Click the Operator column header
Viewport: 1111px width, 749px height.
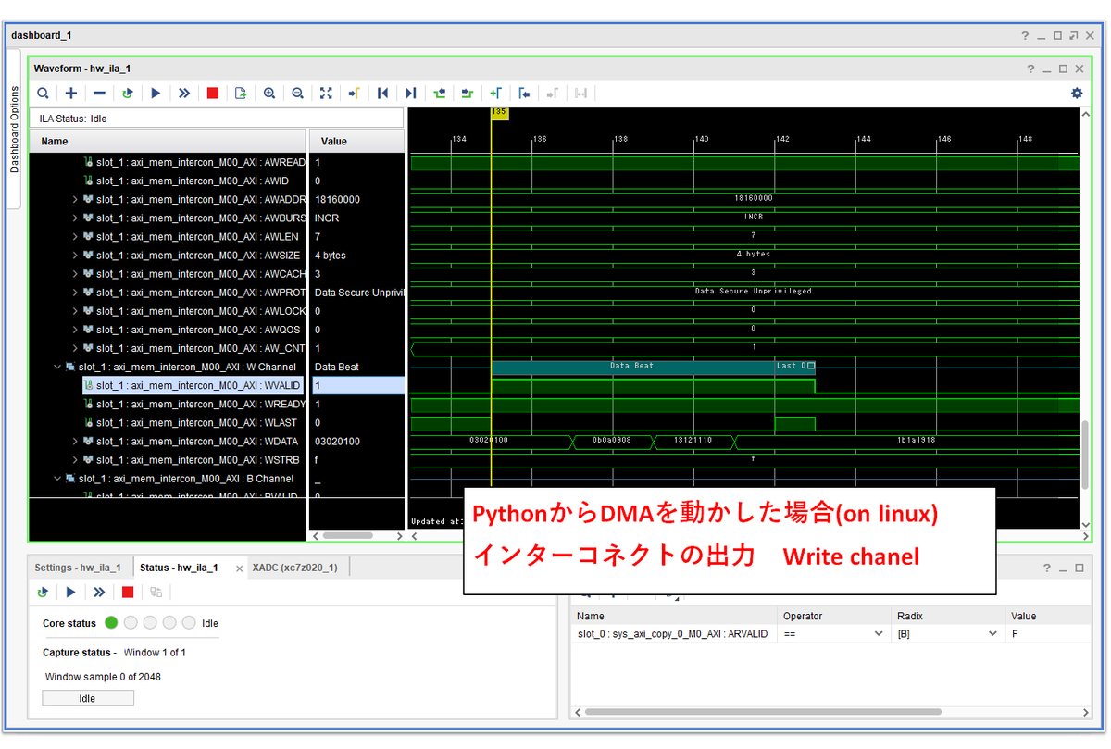tap(834, 616)
